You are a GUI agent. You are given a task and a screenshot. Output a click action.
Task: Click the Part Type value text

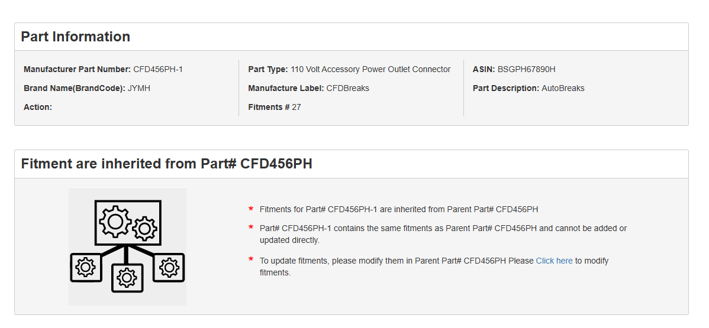(370, 69)
